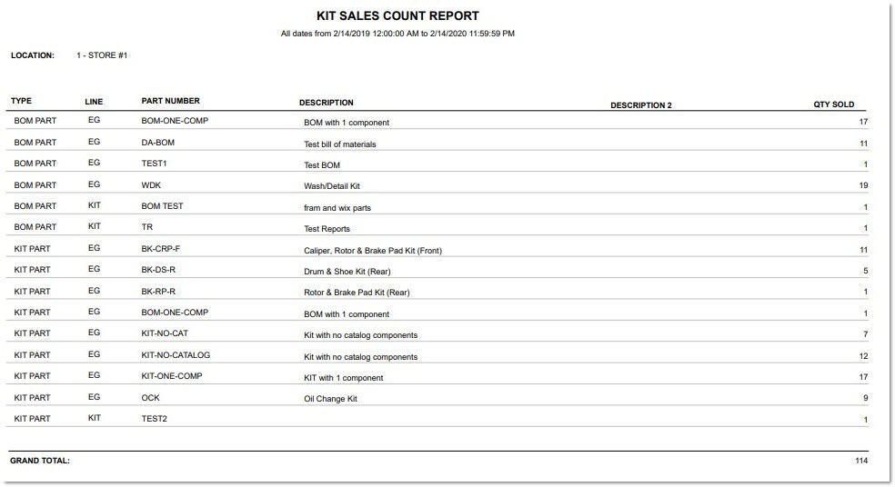Click the grand total value 114
This screenshot has height=487, width=895.
pyautogui.click(x=860, y=461)
